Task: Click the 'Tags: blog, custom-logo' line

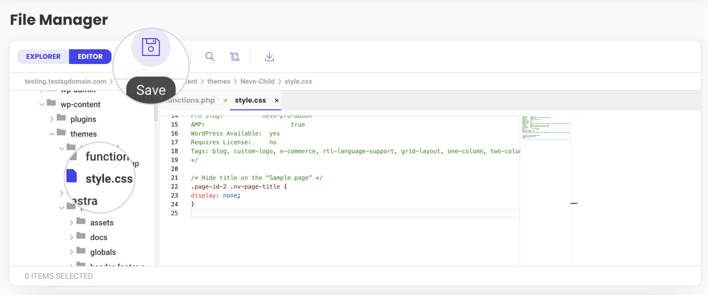Action: pos(355,151)
